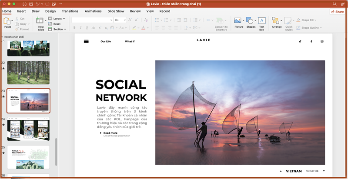Collapse the Keneh phân phối section
Viewport: 348px width, 179px height.
pyautogui.click(x=2, y=37)
